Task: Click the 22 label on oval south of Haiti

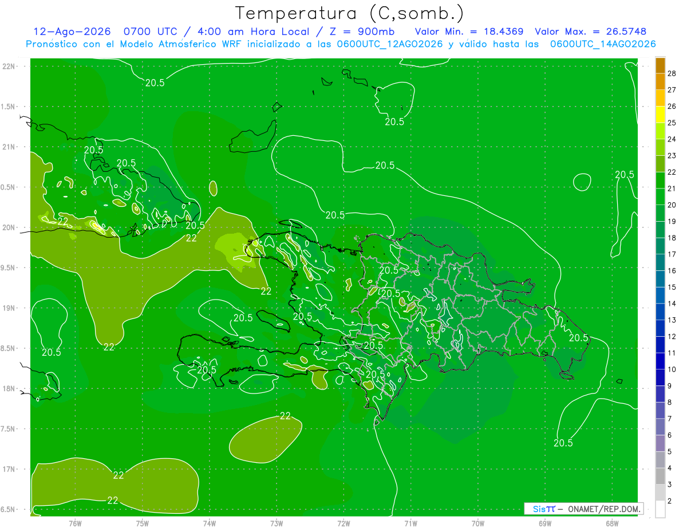Action: pyautogui.click(x=285, y=416)
